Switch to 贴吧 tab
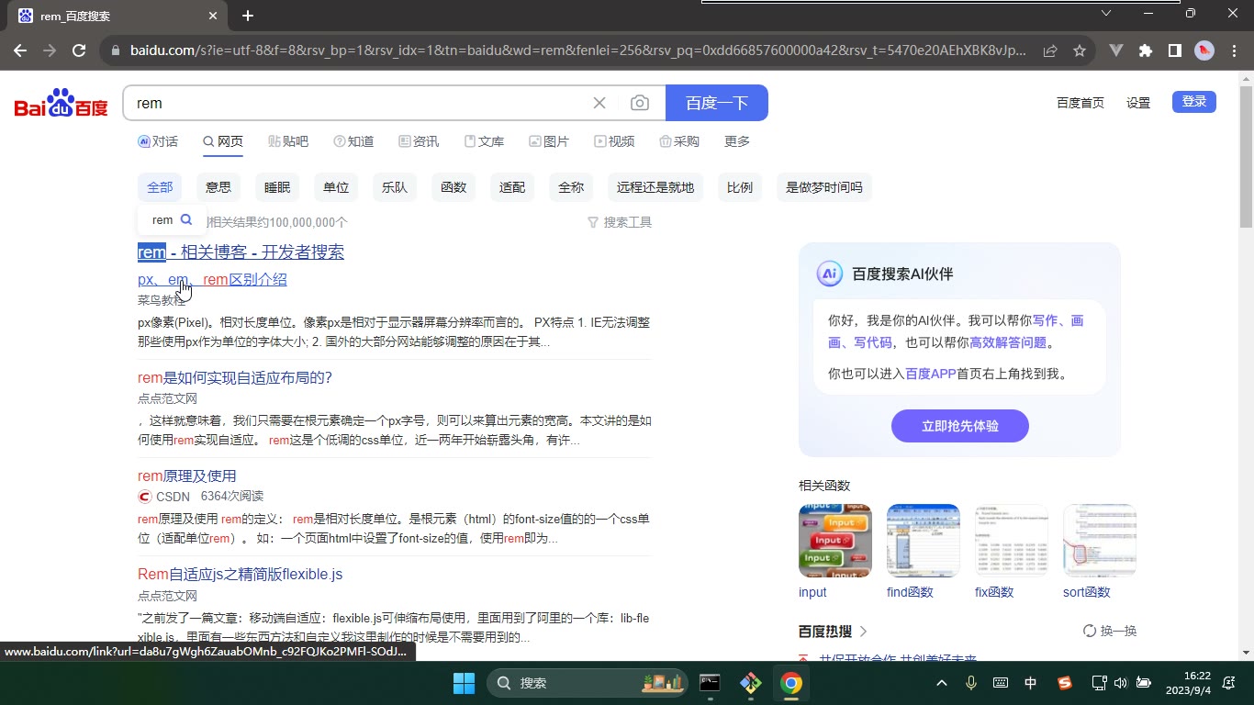The width and height of the screenshot is (1254, 705). [x=288, y=141]
